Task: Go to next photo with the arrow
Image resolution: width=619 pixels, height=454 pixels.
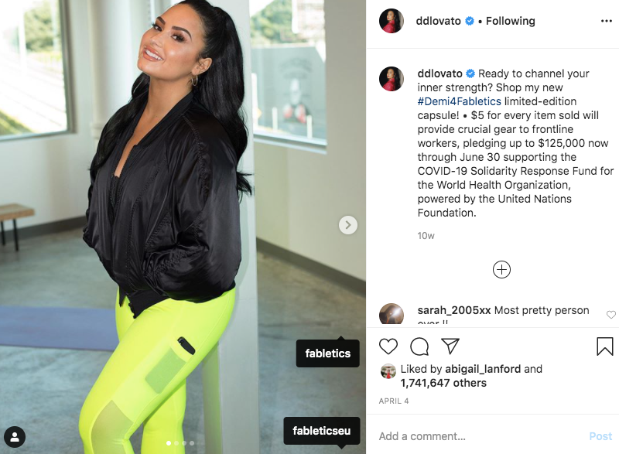Action: 347,225
